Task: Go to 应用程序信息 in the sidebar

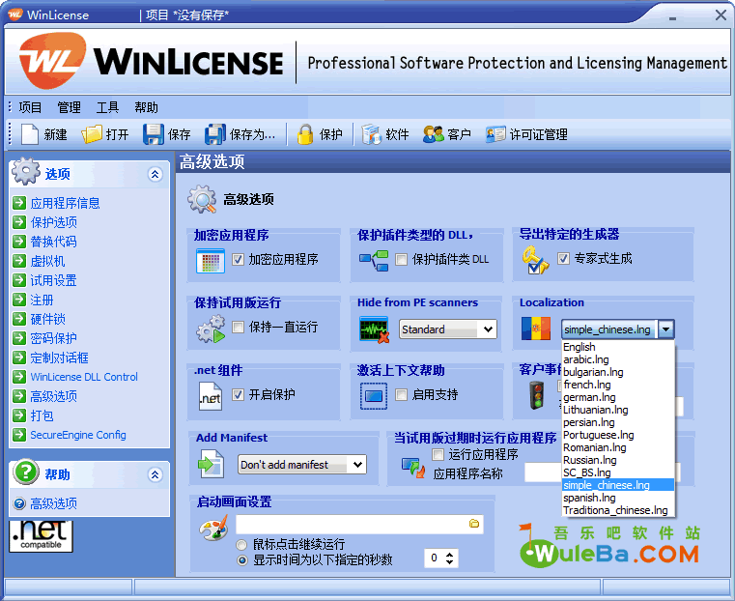Action: click(65, 203)
